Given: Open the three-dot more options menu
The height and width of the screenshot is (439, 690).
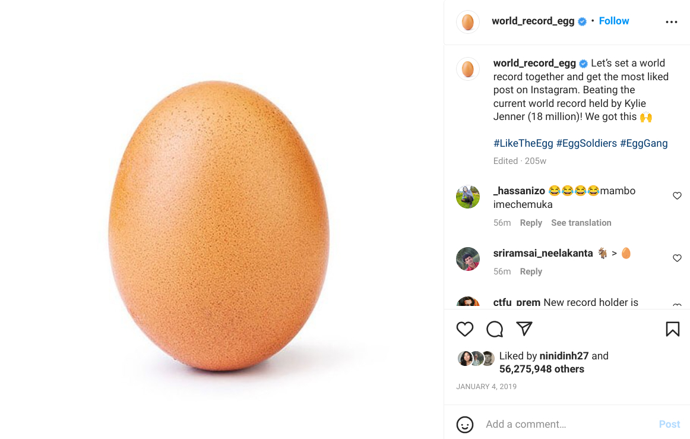Looking at the screenshot, I should tap(671, 21).
